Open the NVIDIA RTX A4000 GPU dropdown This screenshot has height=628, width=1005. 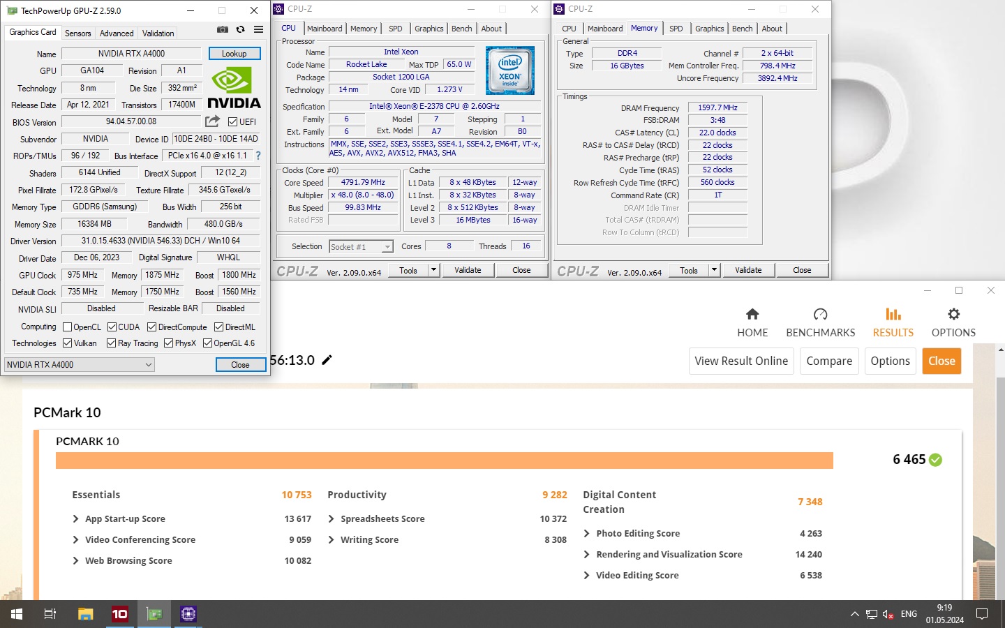[79, 364]
